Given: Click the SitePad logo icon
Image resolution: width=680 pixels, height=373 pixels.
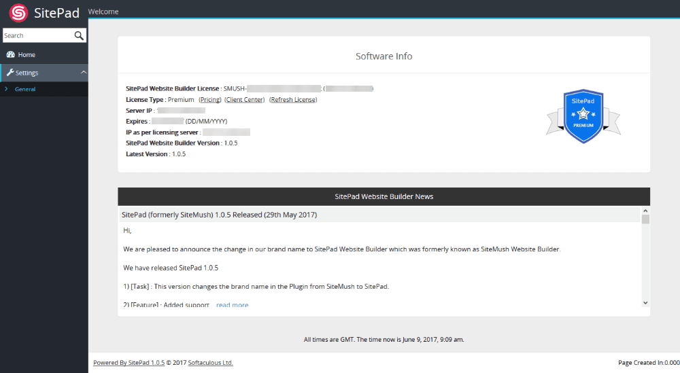Looking at the screenshot, I should [18, 12].
